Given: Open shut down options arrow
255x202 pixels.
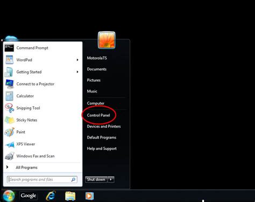Looking at the screenshot, I should tap(111, 179).
